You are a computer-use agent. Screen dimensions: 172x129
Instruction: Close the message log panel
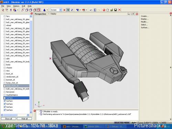[x=35, y=111]
